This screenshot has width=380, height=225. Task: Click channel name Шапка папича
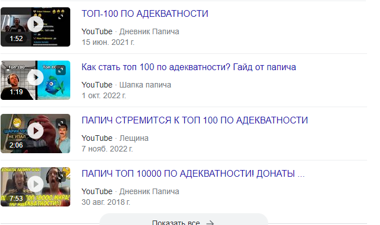(x=145, y=85)
